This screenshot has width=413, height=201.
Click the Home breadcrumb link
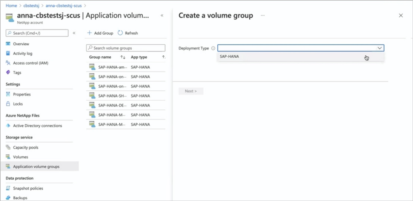(11, 6)
